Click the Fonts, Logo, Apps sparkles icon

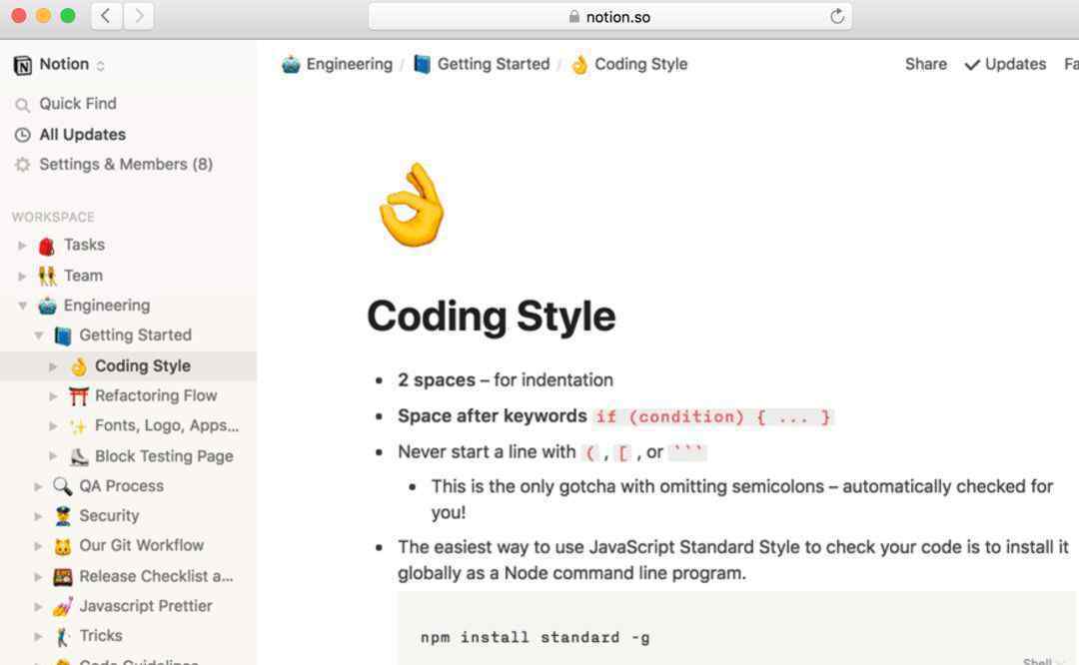79,426
